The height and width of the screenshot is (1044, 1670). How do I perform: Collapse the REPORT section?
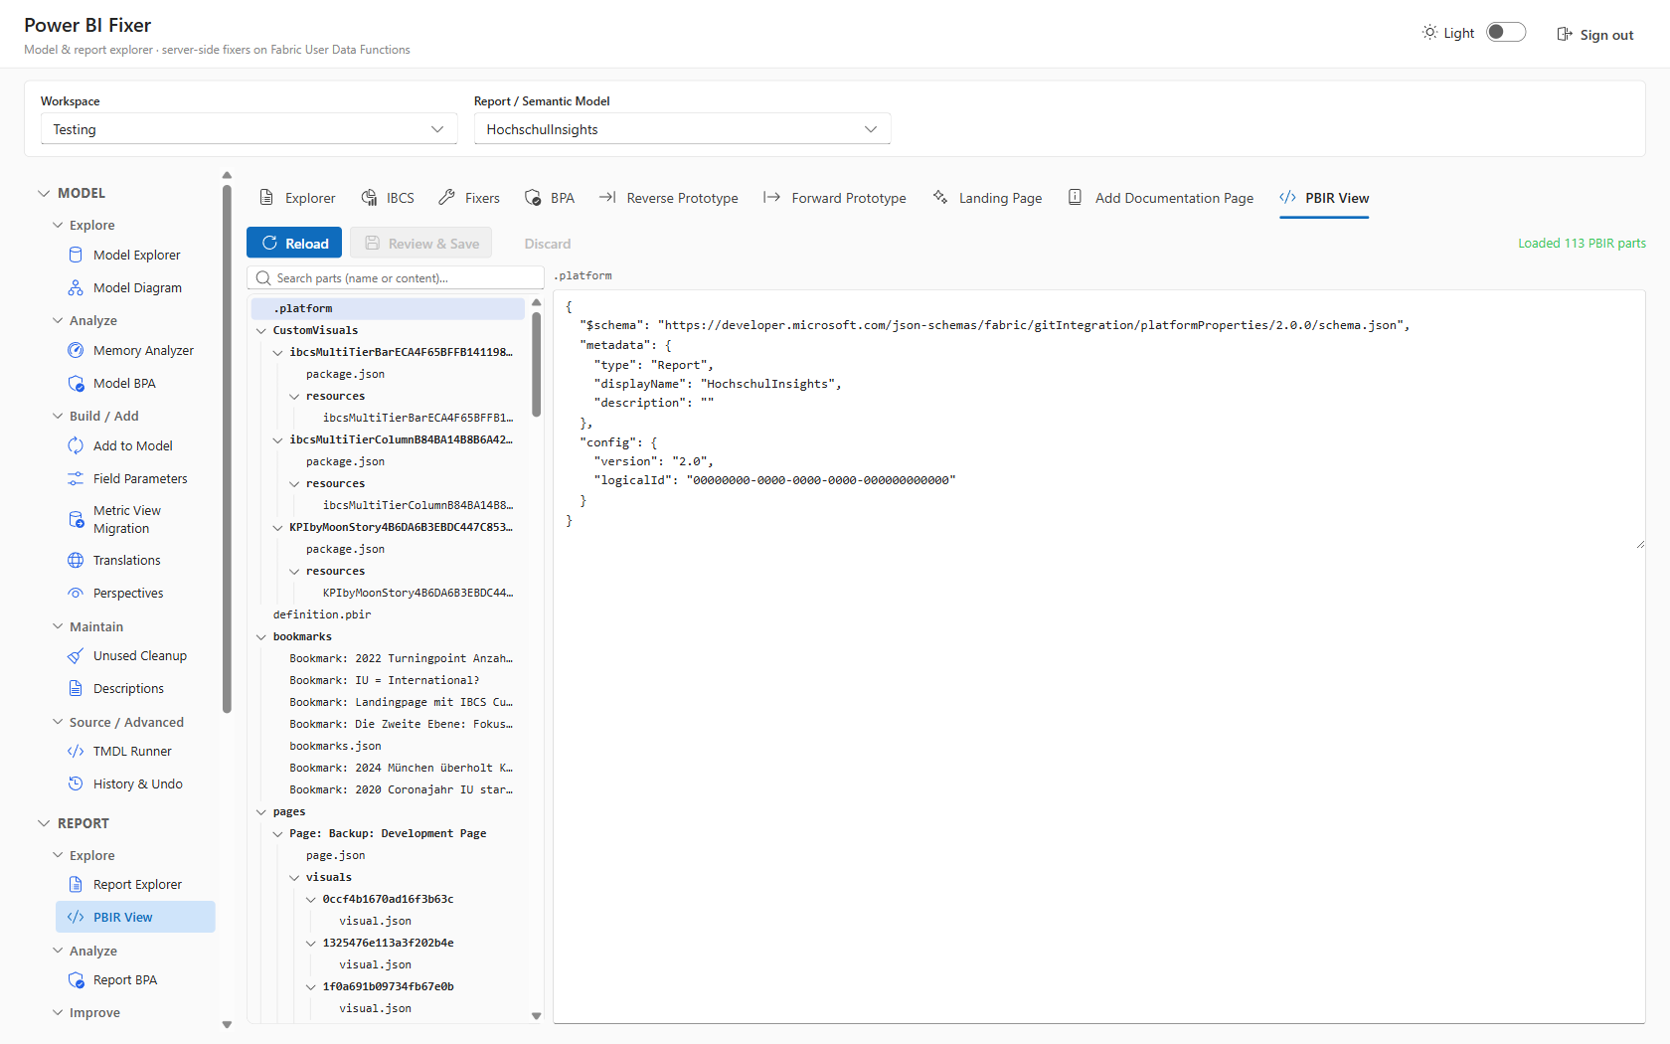tap(44, 823)
